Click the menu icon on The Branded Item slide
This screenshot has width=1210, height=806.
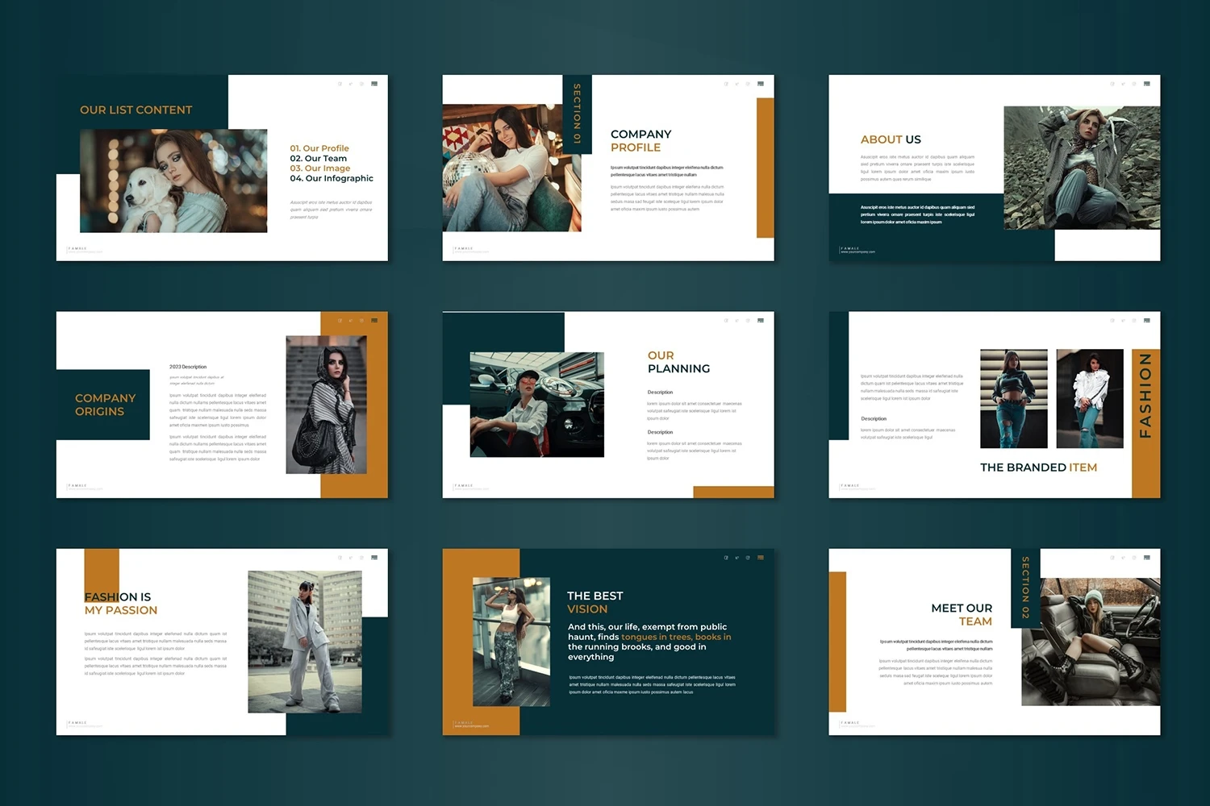(x=1146, y=321)
